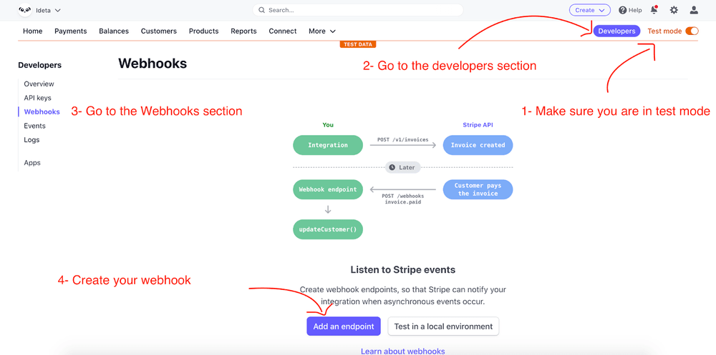The height and width of the screenshot is (355, 716).
Task: Expand the More navigation menu
Action: [x=322, y=31]
